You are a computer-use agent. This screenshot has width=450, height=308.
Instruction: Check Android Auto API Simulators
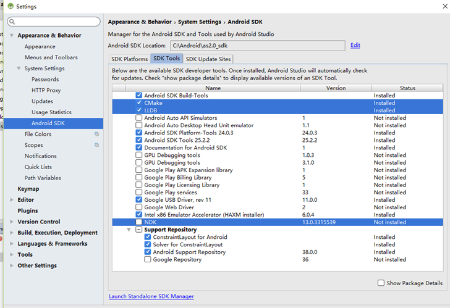click(x=139, y=117)
